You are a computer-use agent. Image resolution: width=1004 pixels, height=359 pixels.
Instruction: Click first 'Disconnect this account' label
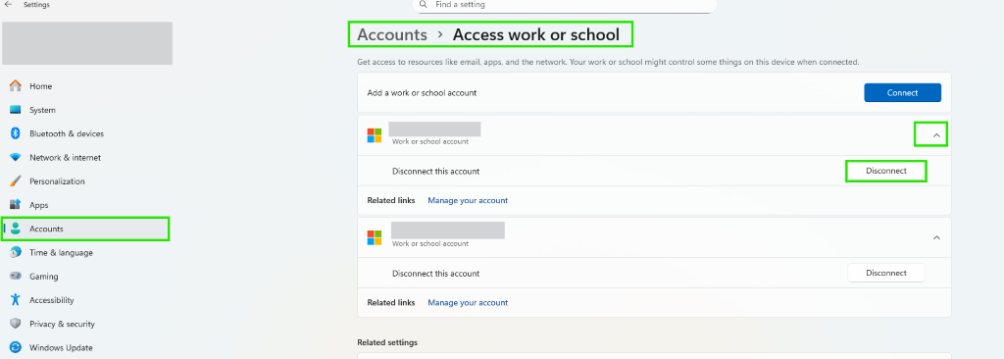point(435,172)
